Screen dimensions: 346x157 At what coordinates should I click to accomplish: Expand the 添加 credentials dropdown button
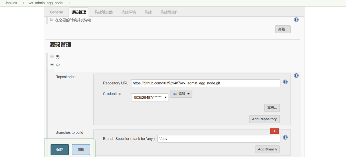click(181, 94)
